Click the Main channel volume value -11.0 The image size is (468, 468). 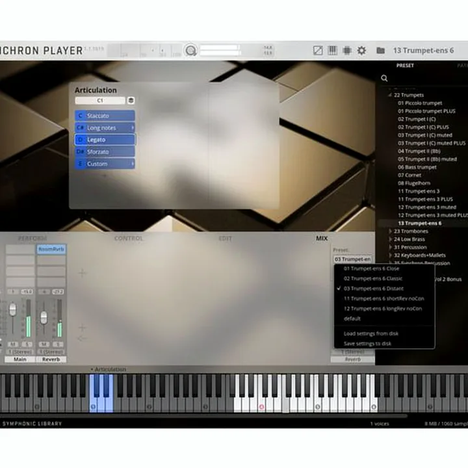click(x=27, y=292)
